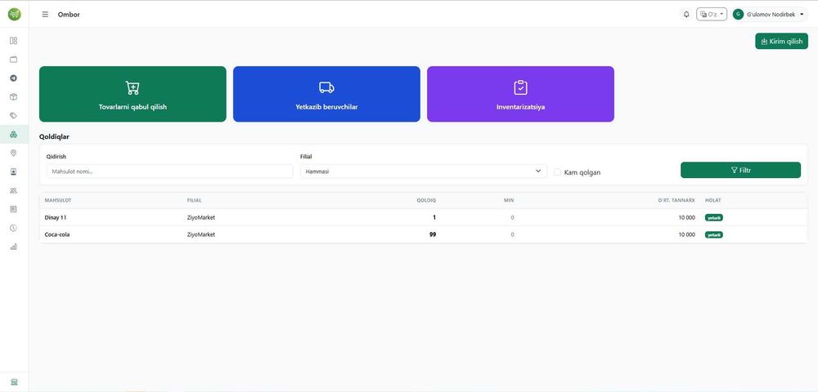Image resolution: width=818 pixels, height=392 pixels.
Task: Open the price tag icon in sidebar
Action: (x=14, y=116)
